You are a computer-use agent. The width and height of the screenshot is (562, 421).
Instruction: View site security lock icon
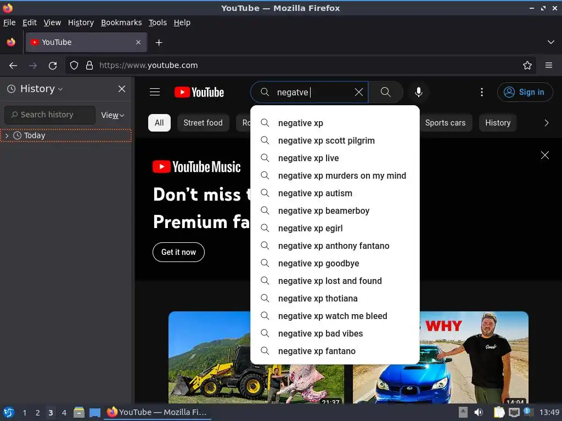click(x=89, y=66)
